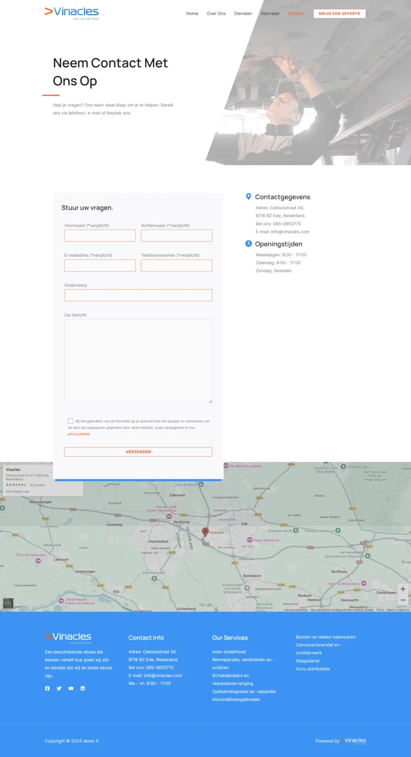411x757 pixels.
Task: Click the Parc Broekhuizen map marker
Action: (38, 560)
